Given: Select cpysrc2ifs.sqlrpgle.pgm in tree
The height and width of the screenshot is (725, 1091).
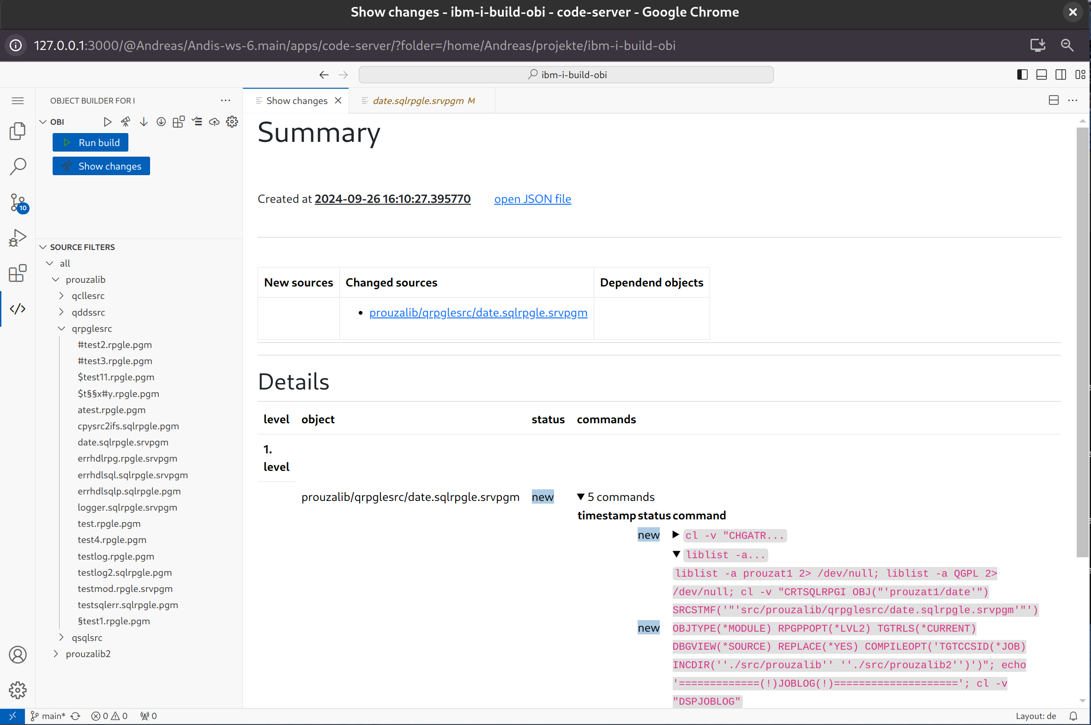Looking at the screenshot, I should click(x=128, y=426).
